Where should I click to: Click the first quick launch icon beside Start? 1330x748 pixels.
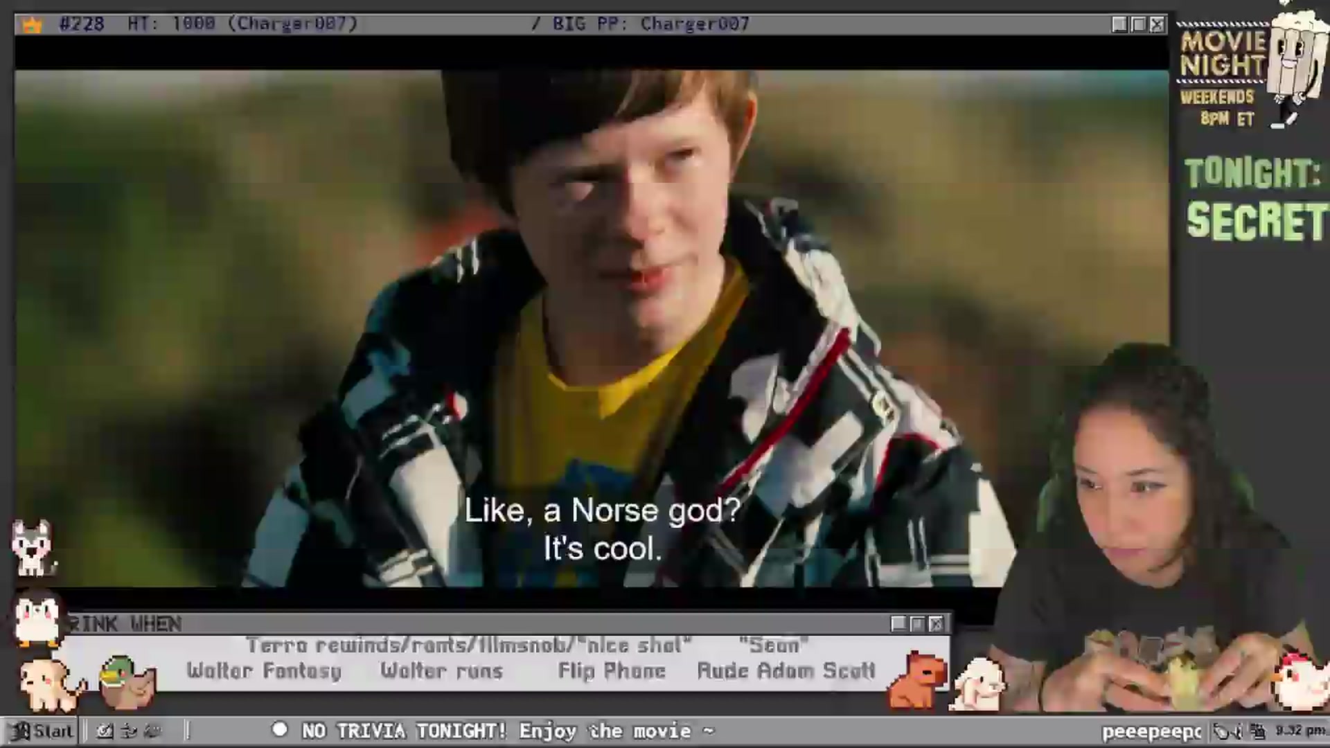[105, 731]
